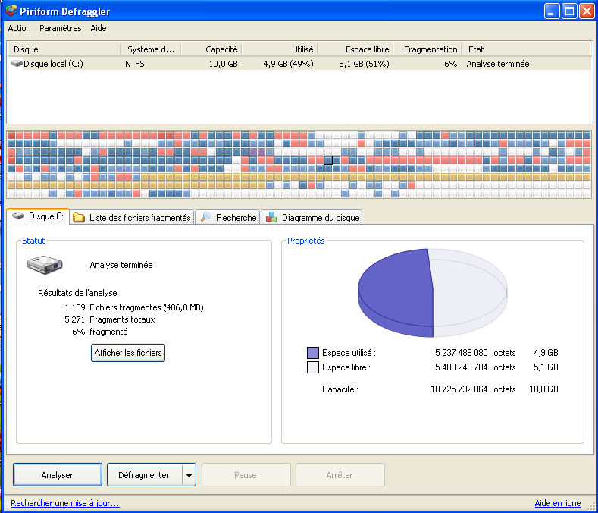Click the magnifier icon on Recherche tab
The image size is (598, 513).
click(205, 217)
